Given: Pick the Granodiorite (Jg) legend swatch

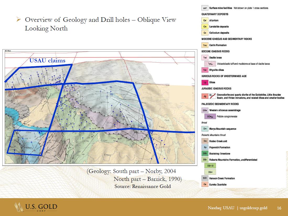Looking at the screenshot, I should (x=205, y=96).
